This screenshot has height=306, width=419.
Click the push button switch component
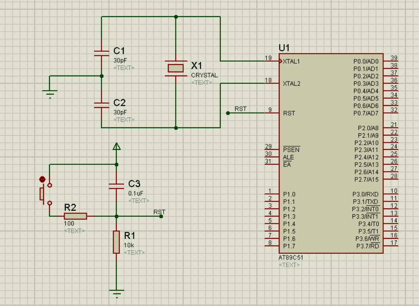coord(46,194)
